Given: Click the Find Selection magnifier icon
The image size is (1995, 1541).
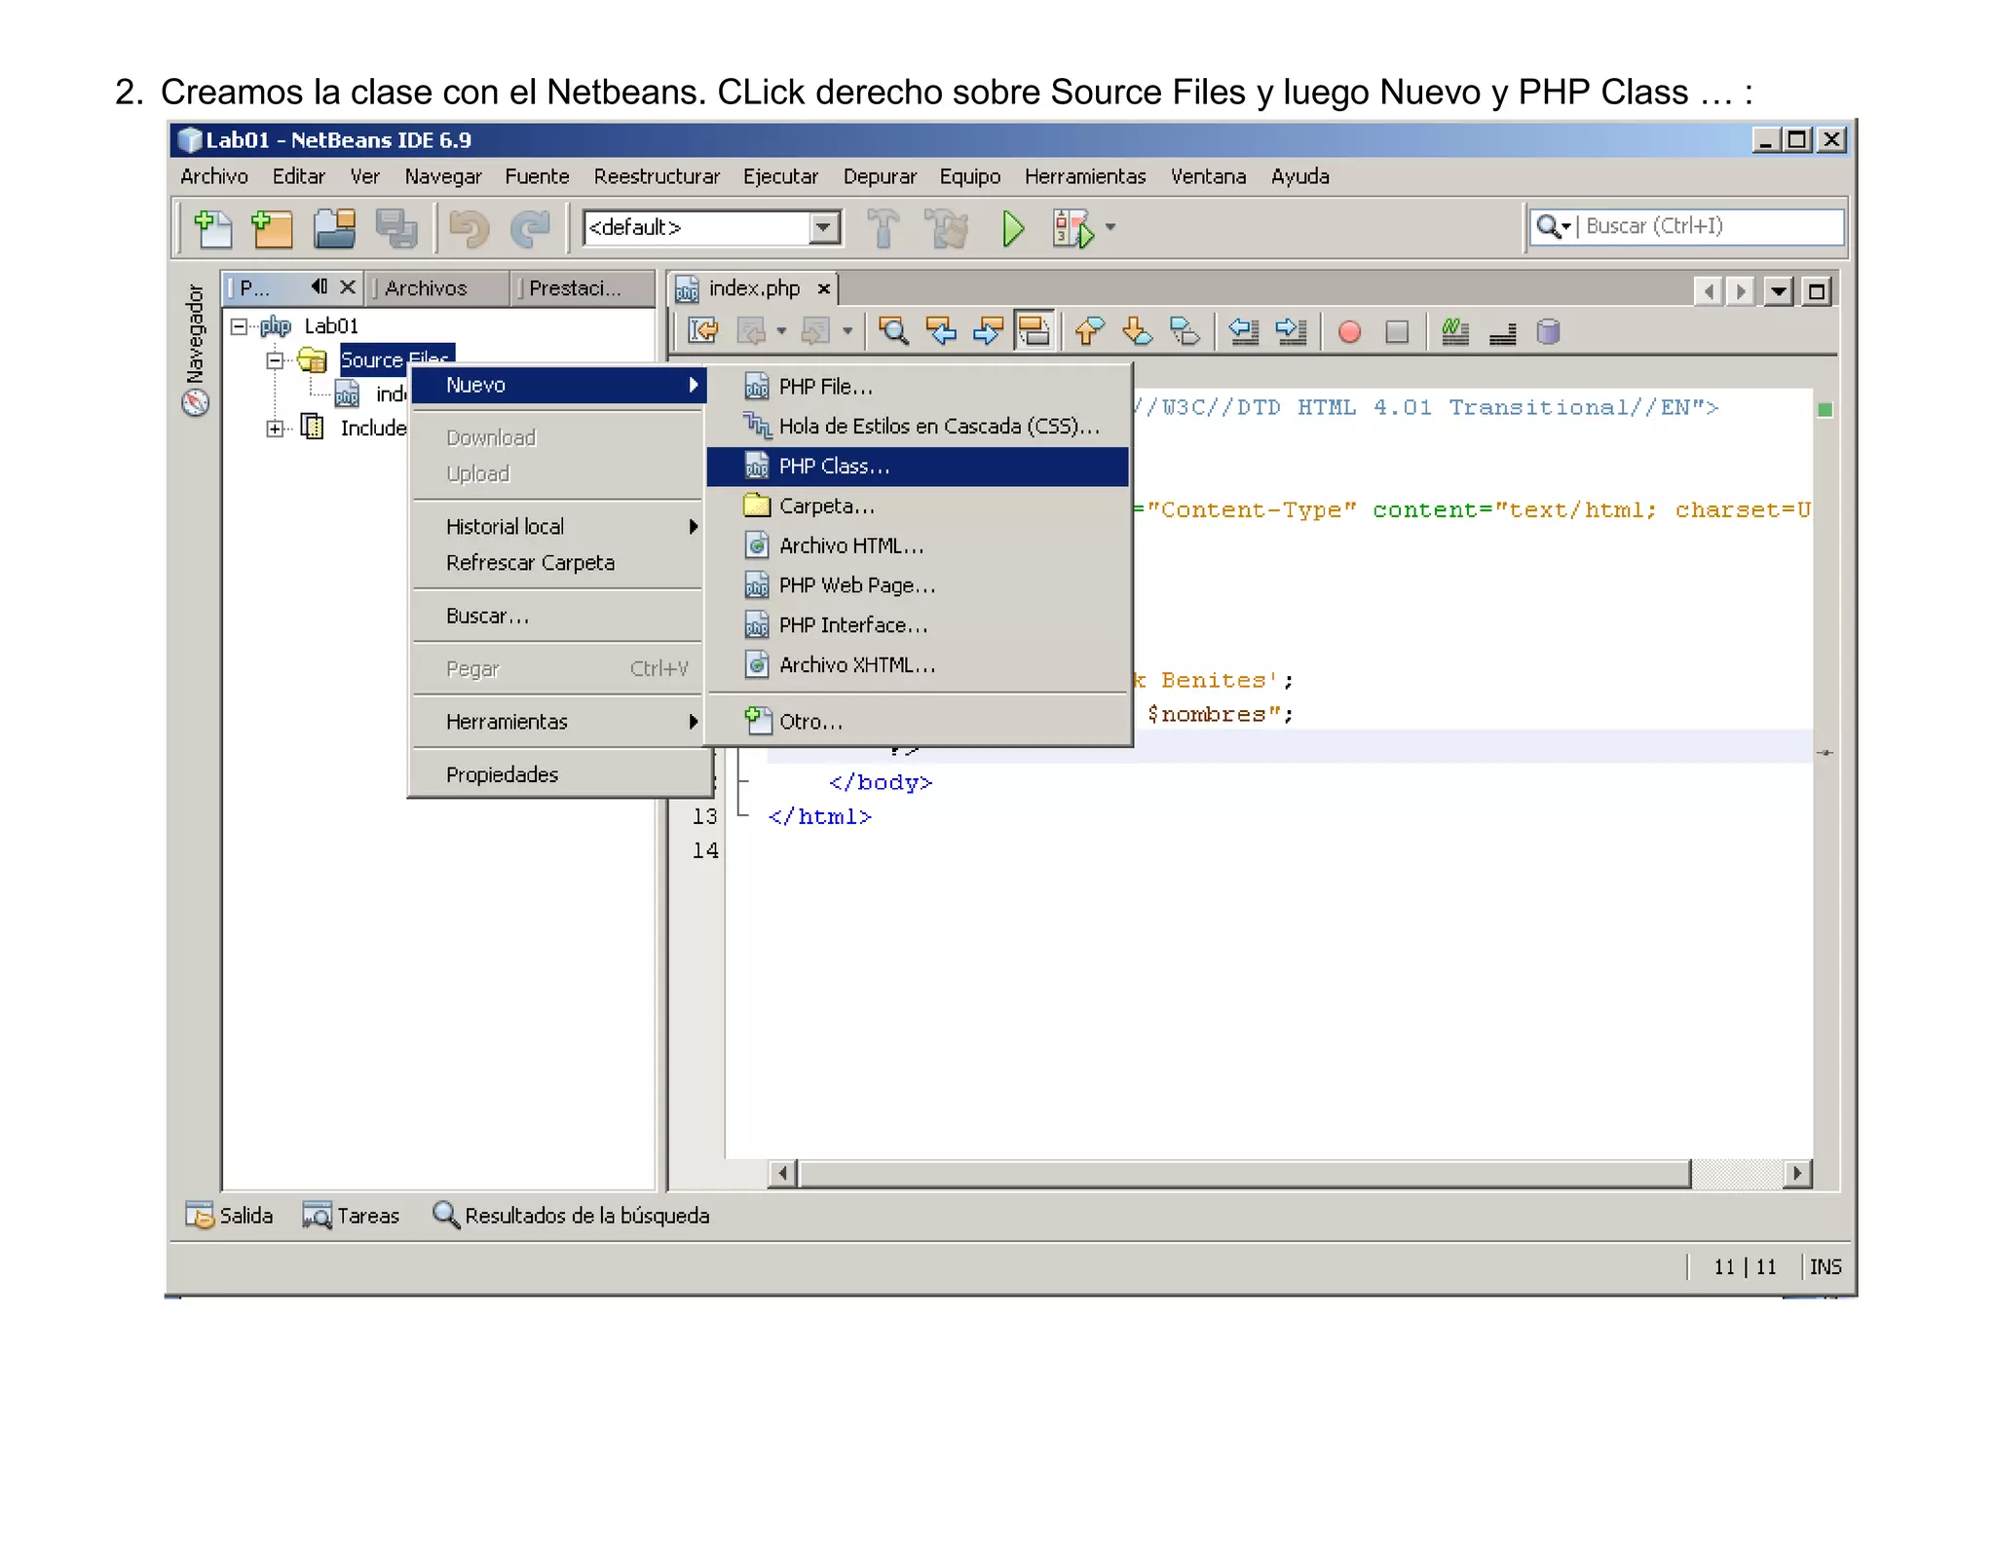Looking at the screenshot, I should tap(892, 331).
